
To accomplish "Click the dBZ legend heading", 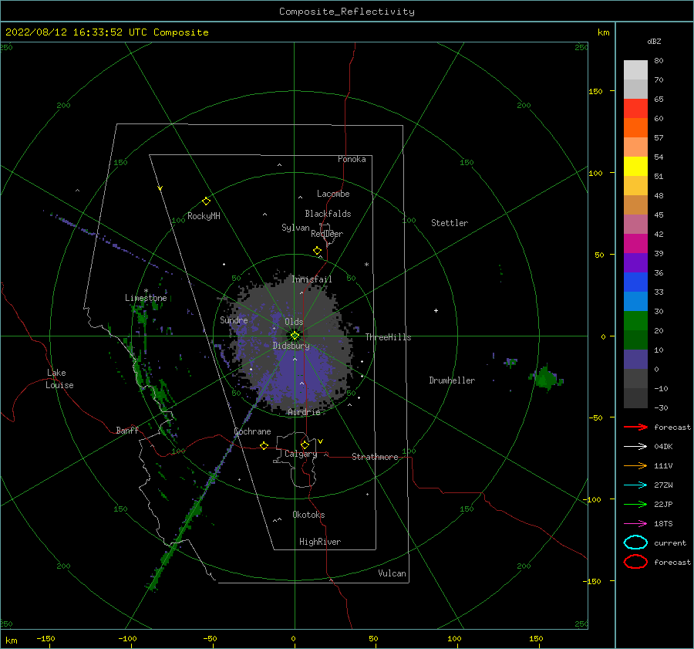I will pos(654,41).
